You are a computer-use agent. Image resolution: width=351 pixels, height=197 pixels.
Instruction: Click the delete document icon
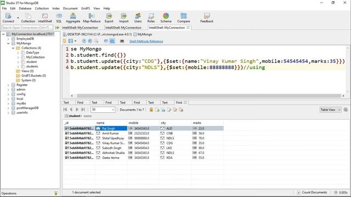[x=181, y=109]
